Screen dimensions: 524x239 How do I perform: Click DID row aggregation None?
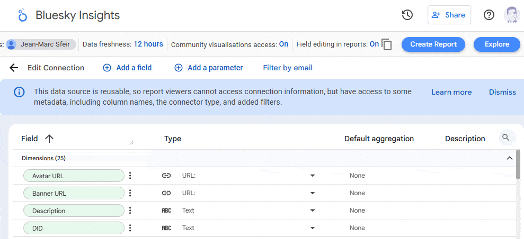coord(357,228)
